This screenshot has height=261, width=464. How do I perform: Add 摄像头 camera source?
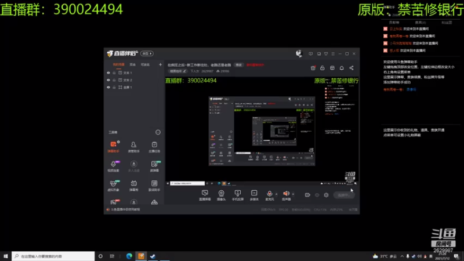[x=221, y=195]
